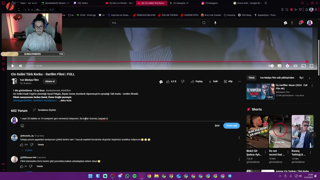Open options for Kıvanç Tatlıtuğ short
The width and height of the screenshot is (320, 180).
tap(310, 152)
